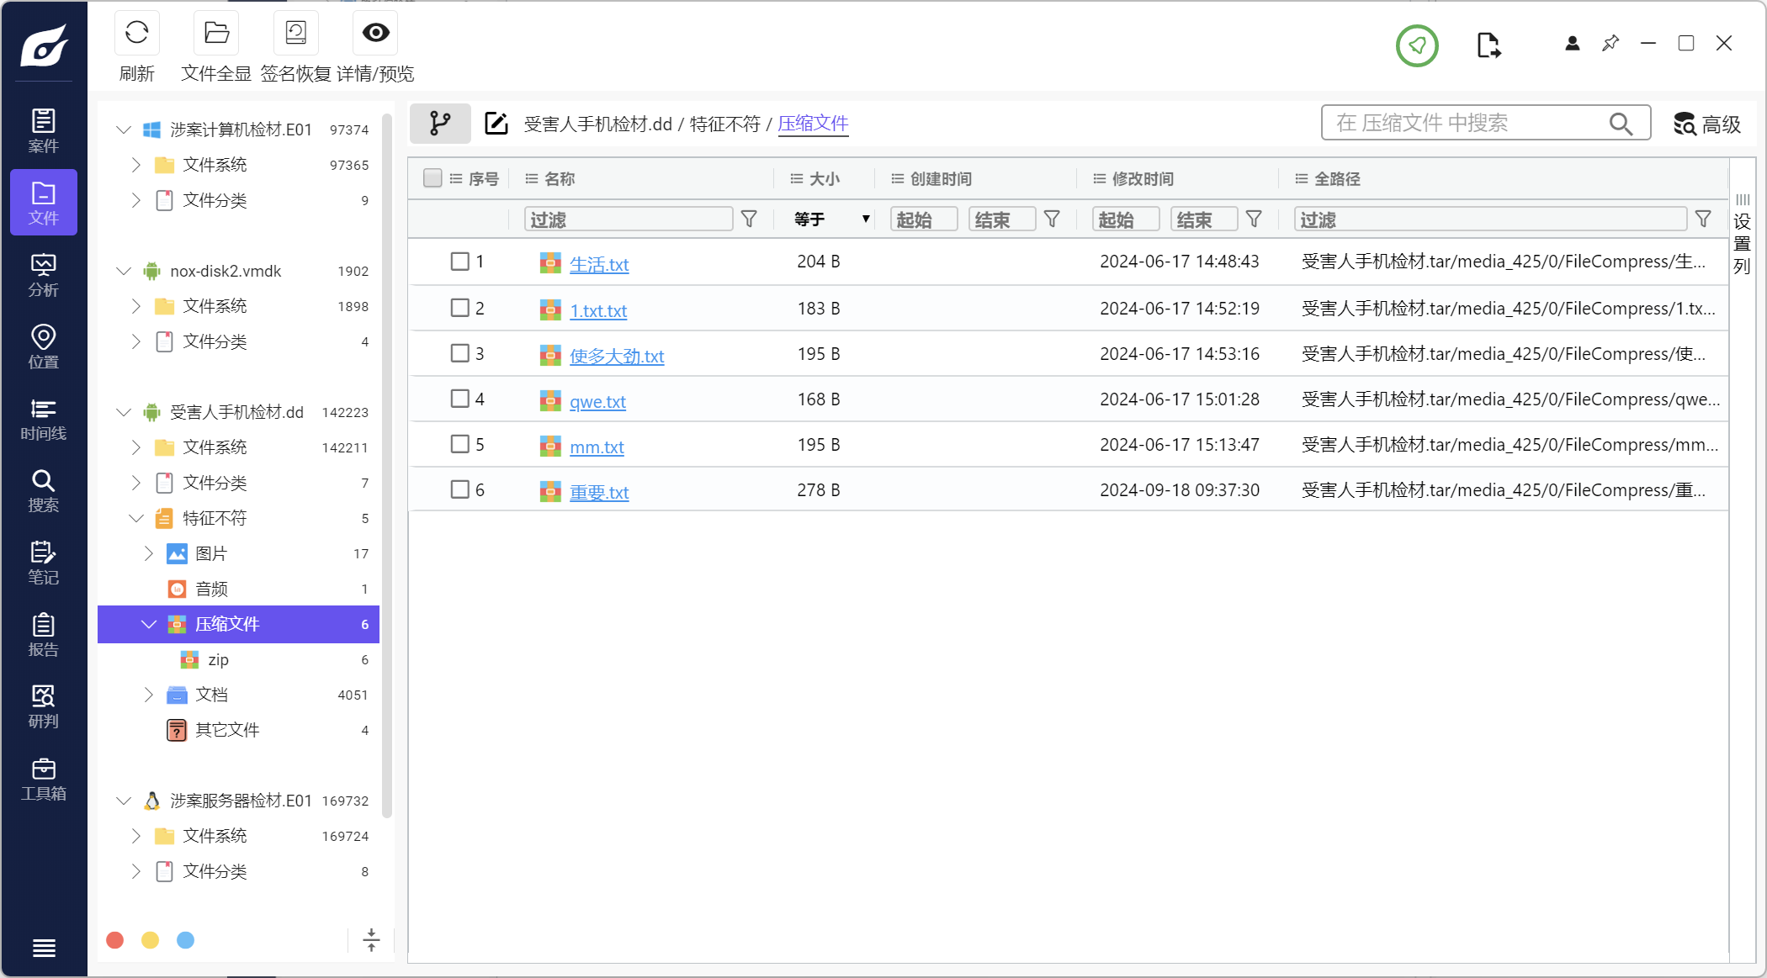Click the pin window icon
This screenshot has height=978, width=1767.
pyautogui.click(x=1610, y=43)
